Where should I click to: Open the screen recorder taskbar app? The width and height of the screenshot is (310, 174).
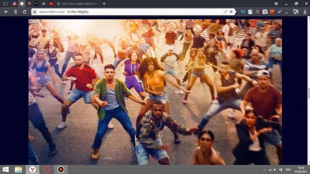pyautogui.click(x=61, y=170)
